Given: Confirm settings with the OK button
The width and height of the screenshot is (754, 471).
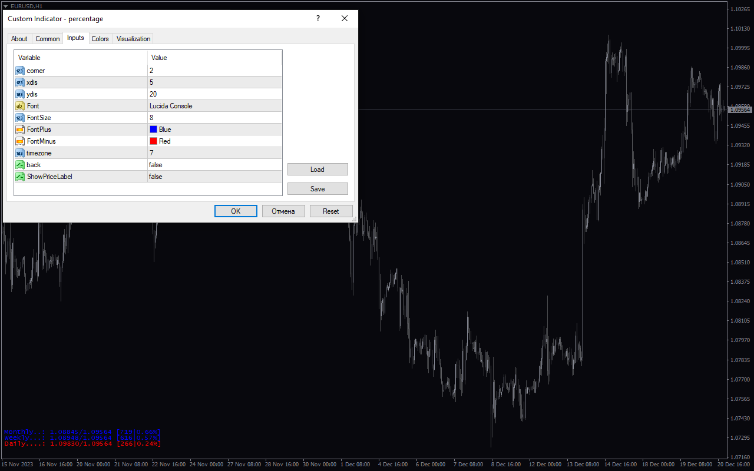Looking at the screenshot, I should pos(236,211).
